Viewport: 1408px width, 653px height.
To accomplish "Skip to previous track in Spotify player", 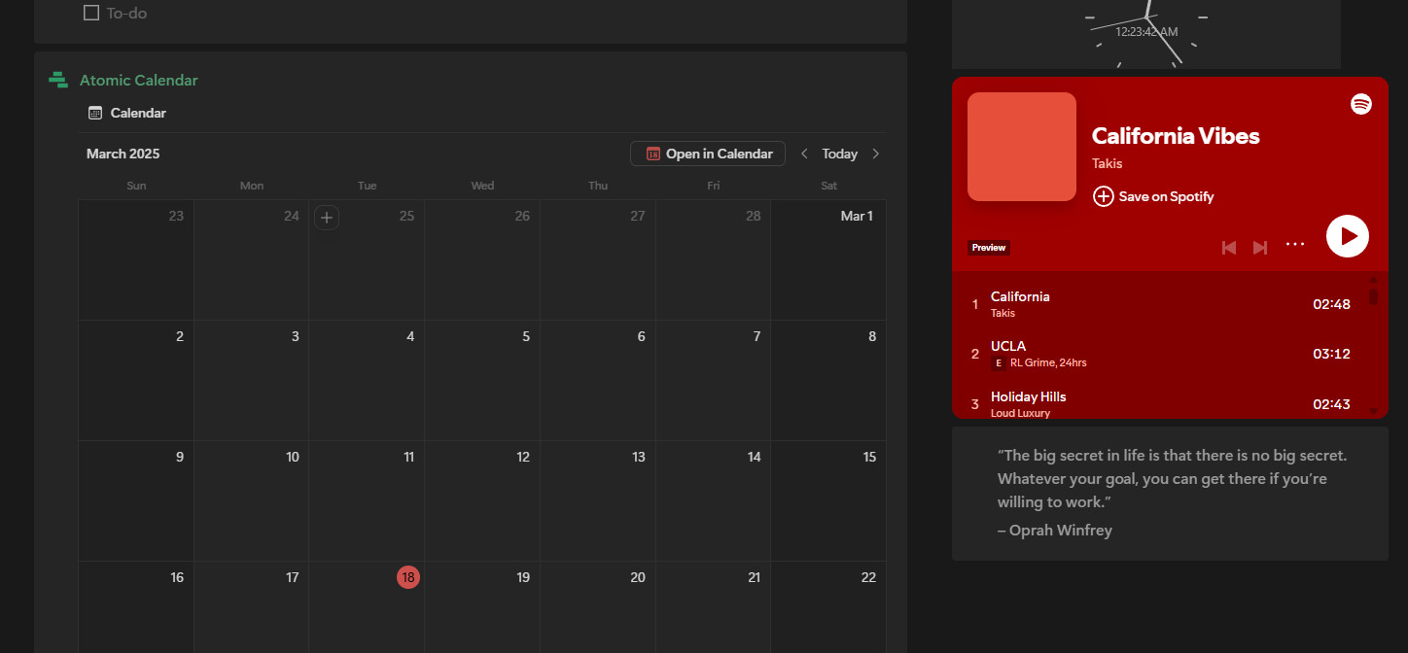I will tap(1229, 248).
